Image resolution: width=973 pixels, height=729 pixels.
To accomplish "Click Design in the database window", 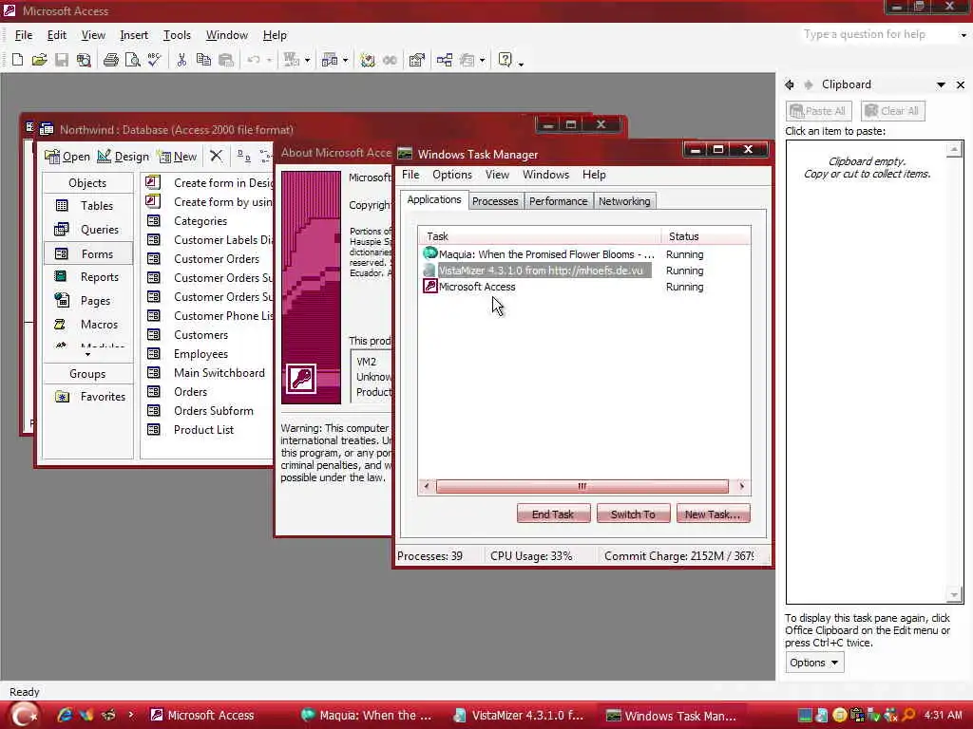I will pyautogui.click(x=123, y=157).
